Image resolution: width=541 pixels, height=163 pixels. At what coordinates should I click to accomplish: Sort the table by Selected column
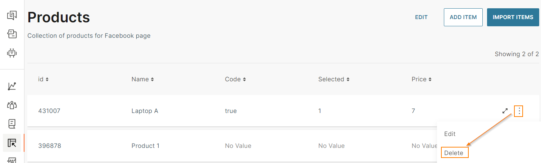click(x=333, y=79)
